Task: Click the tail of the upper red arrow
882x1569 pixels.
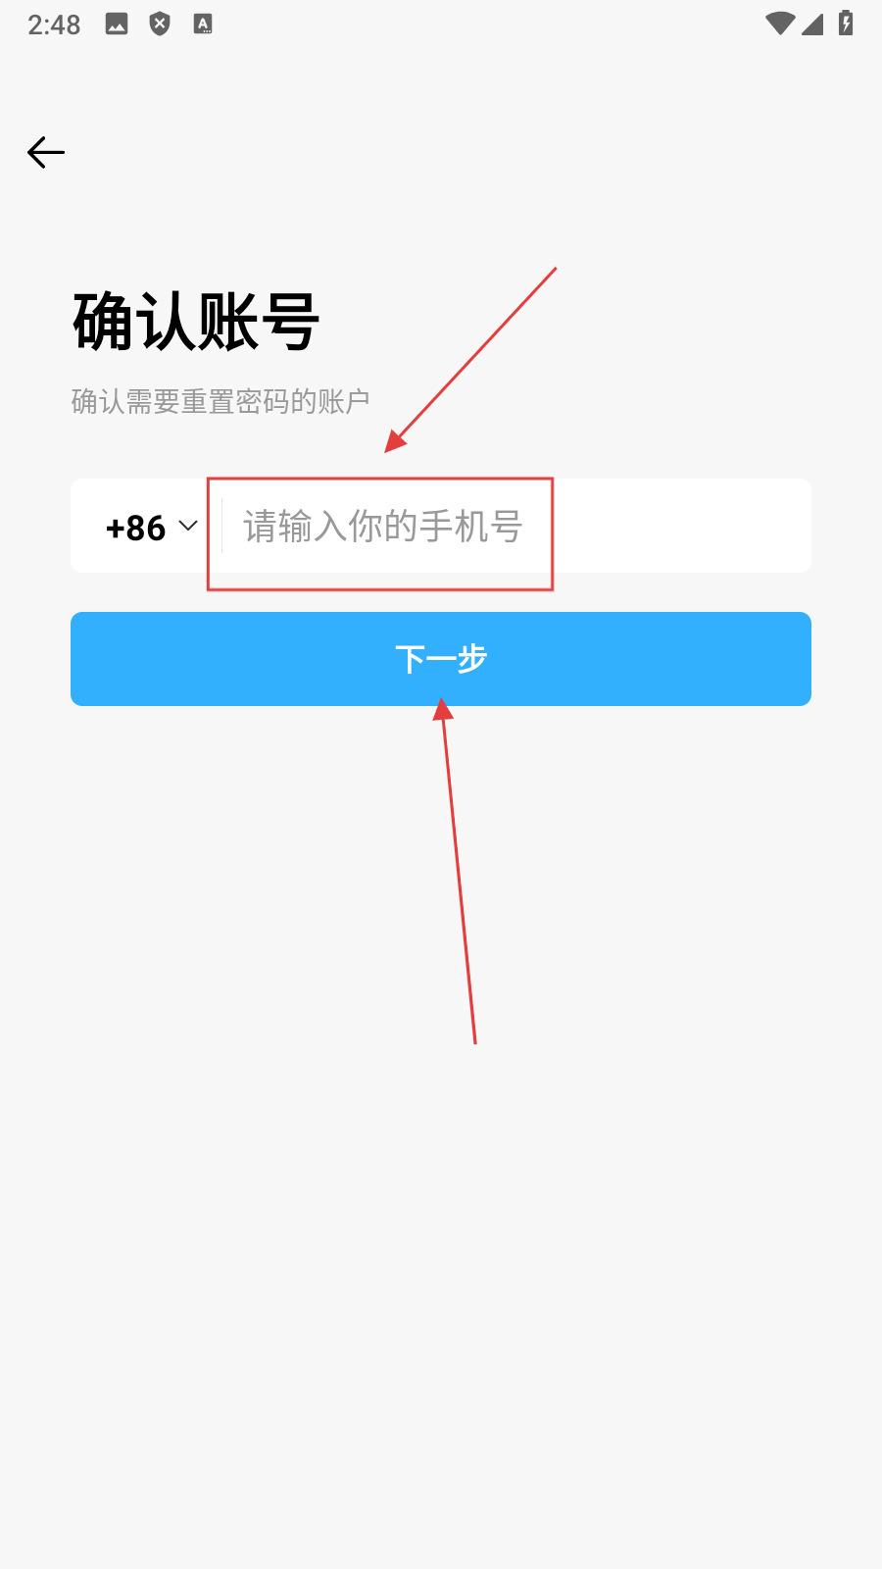Action: (x=553, y=271)
